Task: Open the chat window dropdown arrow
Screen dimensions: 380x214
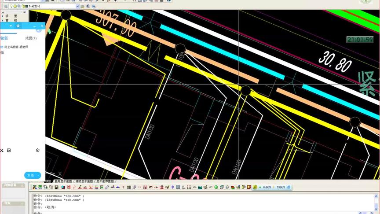Action: point(11,26)
